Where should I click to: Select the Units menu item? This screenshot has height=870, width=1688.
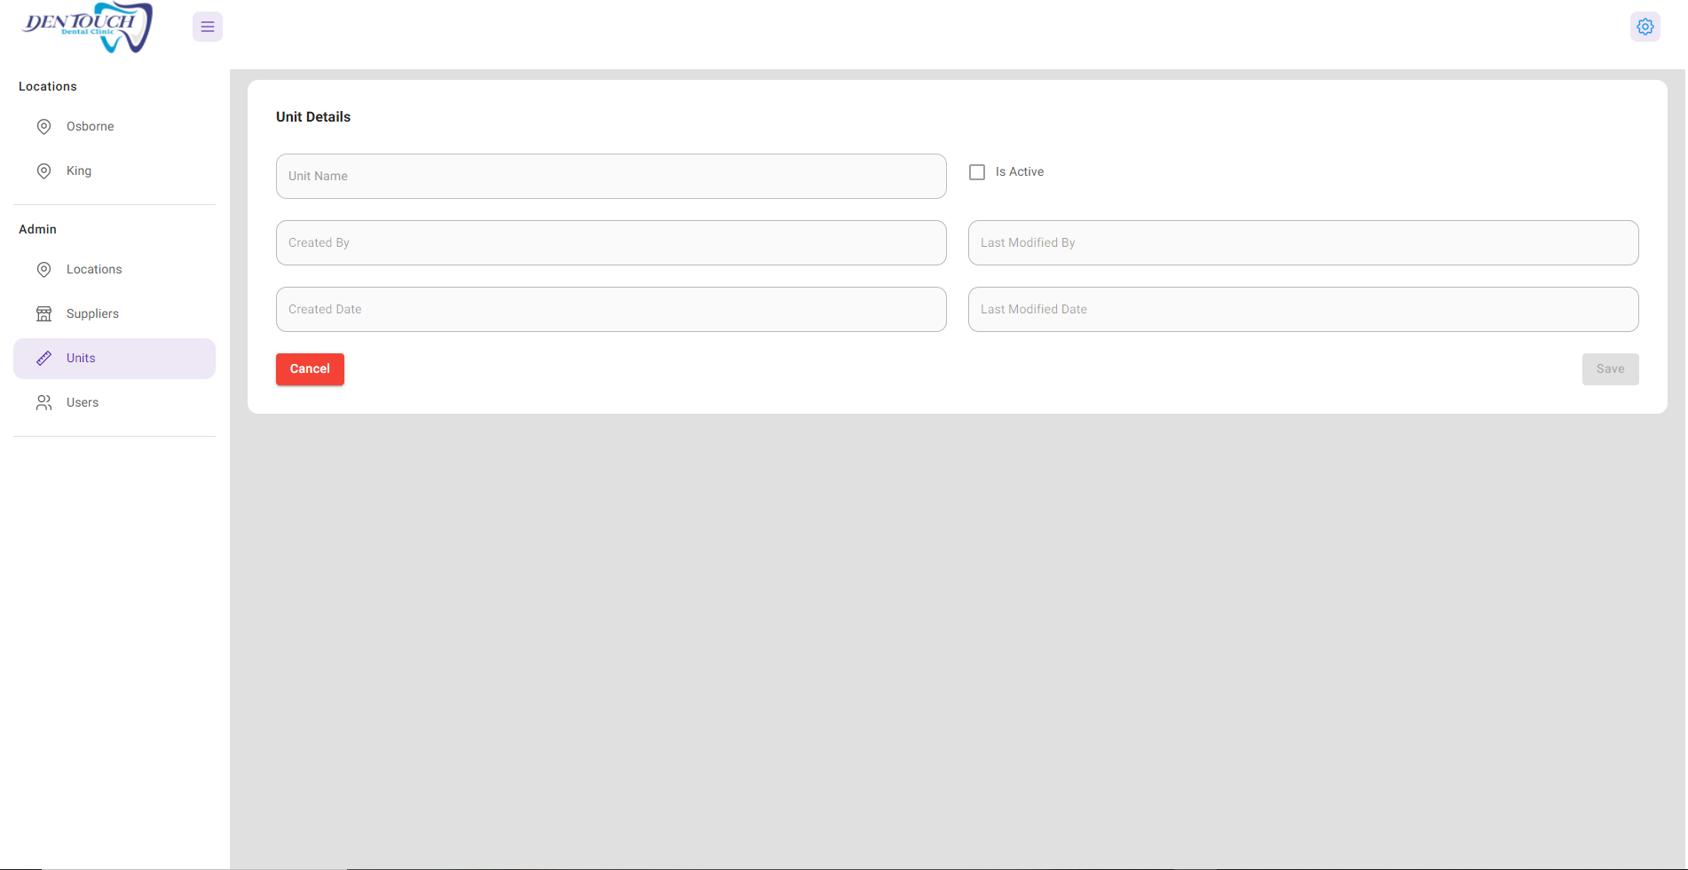point(114,359)
